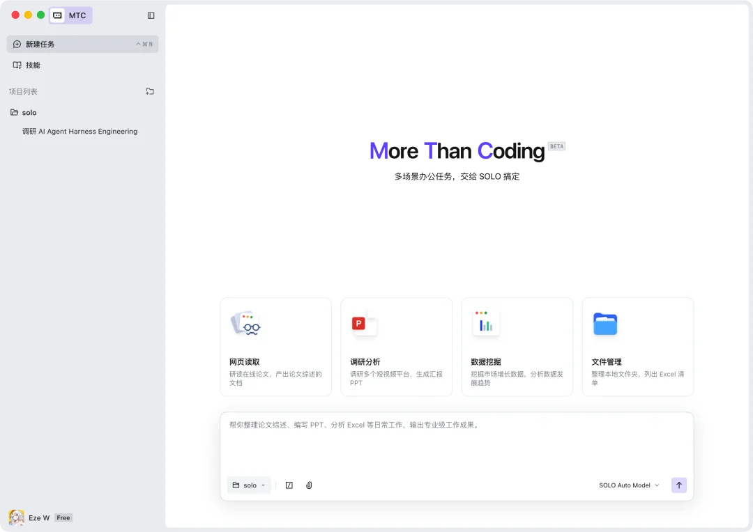Click the Eze W user profile

click(x=38, y=517)
